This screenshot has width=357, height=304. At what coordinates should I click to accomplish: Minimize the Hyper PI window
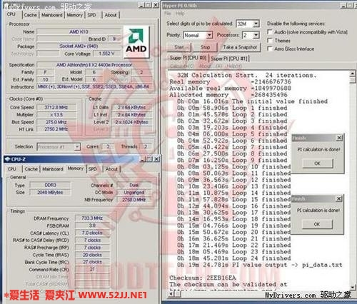pyautogui.click(x=343, y=5)
